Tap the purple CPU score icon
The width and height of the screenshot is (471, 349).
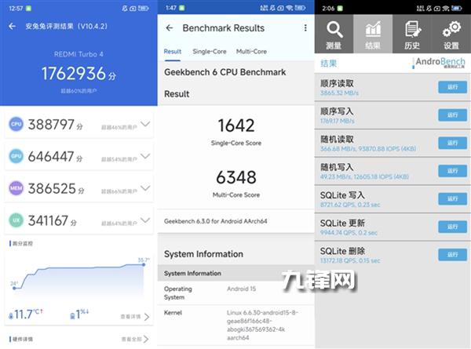pyautogui.click(x=16, y=124)
